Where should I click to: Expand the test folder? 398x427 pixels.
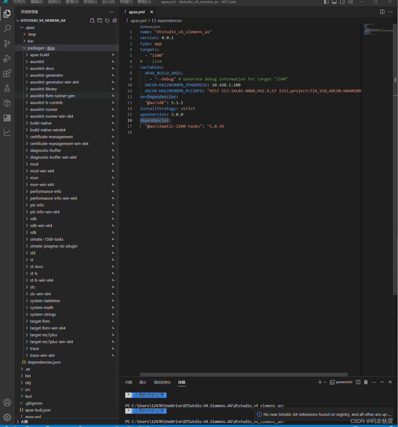pyautogui.click(x=67, y=396)
